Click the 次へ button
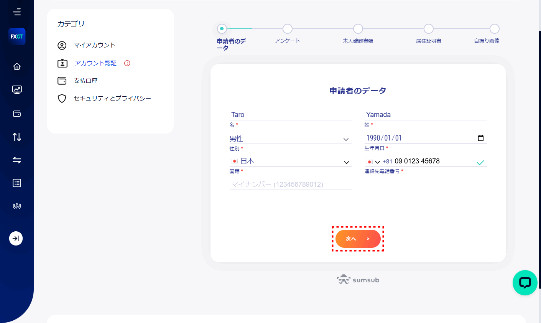This screenshot has width=541, height=323. point(358,239)
